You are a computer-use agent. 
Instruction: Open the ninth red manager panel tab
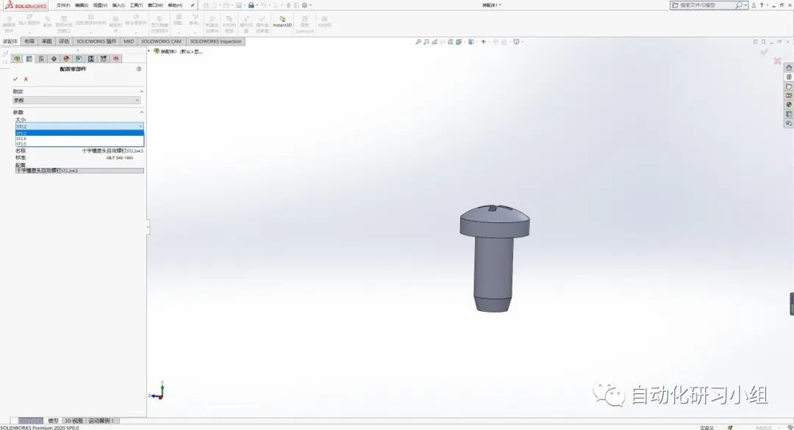click(x=116, y=59)
